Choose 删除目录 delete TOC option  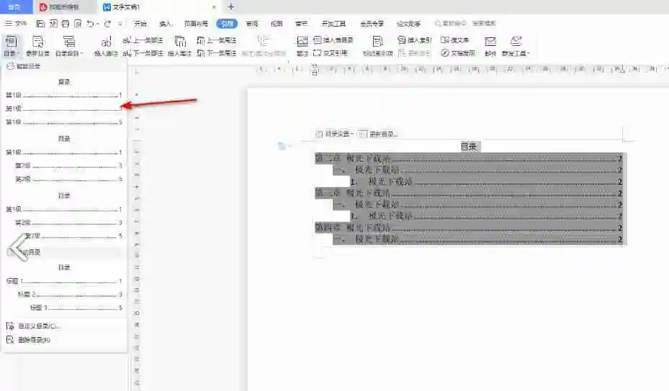pos(29,340)
